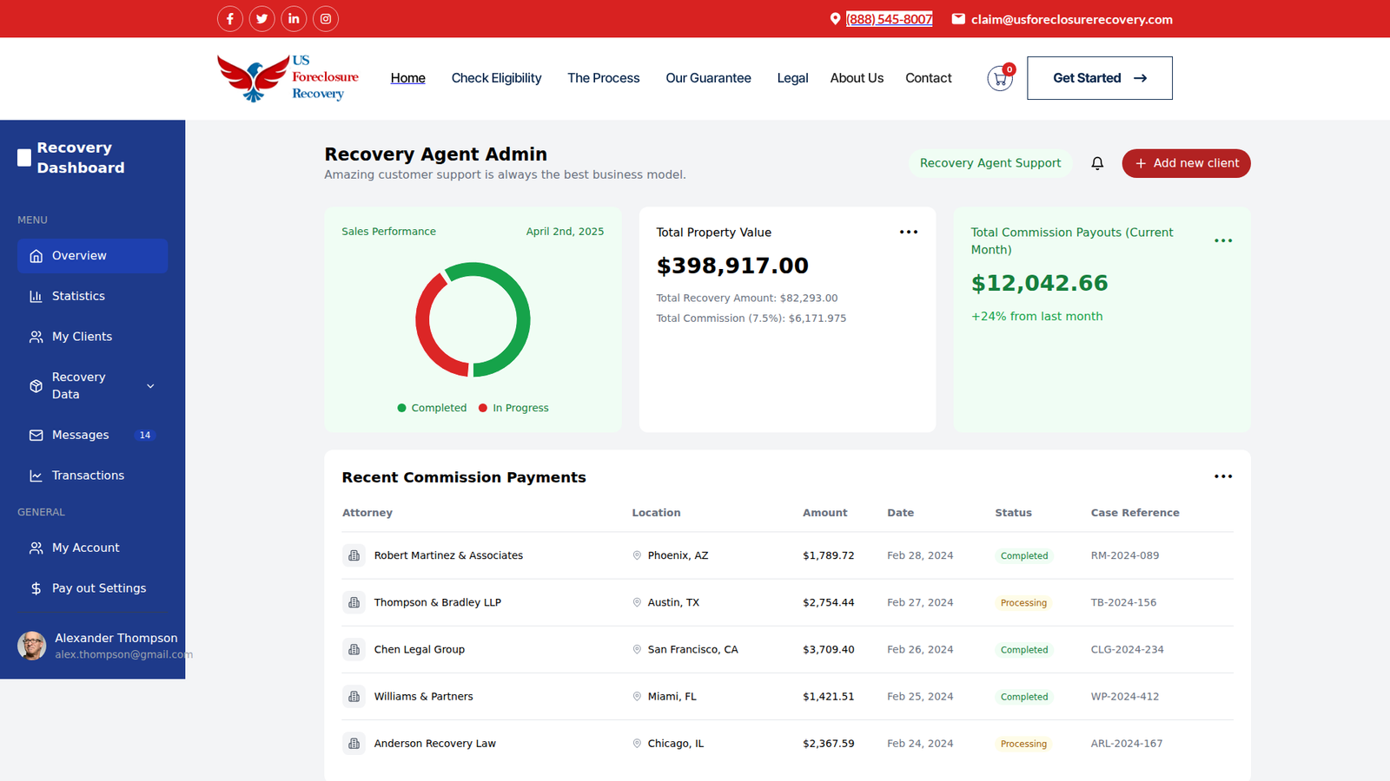Click the Instagram icon in header

click(326, 18)
